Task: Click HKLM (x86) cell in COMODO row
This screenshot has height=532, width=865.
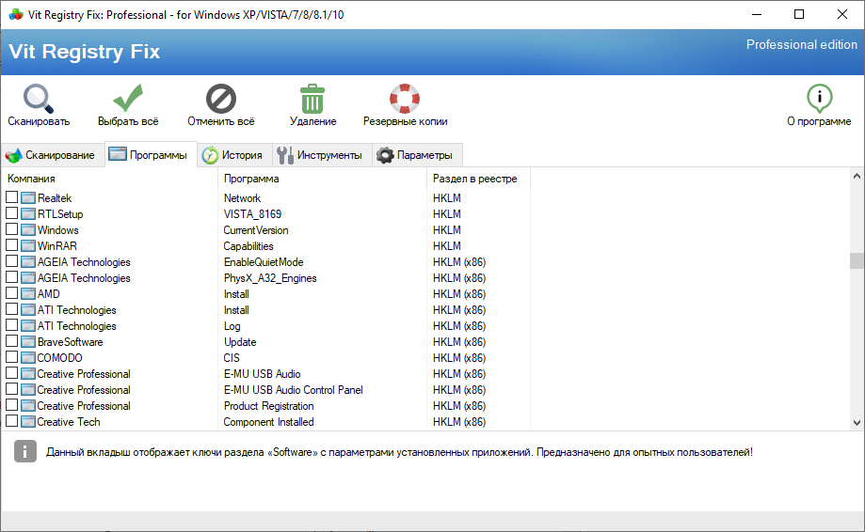Action: (x=459, y=357)
